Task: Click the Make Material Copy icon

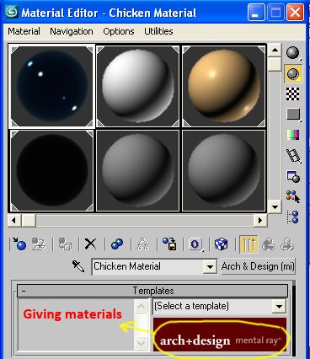Action: [x=117, y=244]
